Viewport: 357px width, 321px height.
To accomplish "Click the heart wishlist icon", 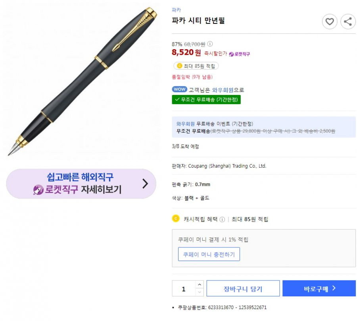I will 330,22.
